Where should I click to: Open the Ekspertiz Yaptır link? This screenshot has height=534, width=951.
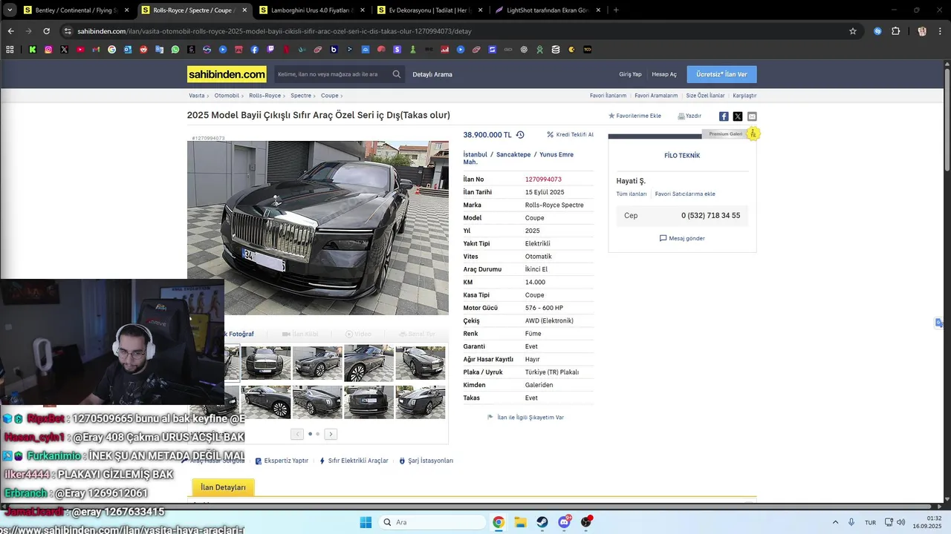tap(282, 461)
